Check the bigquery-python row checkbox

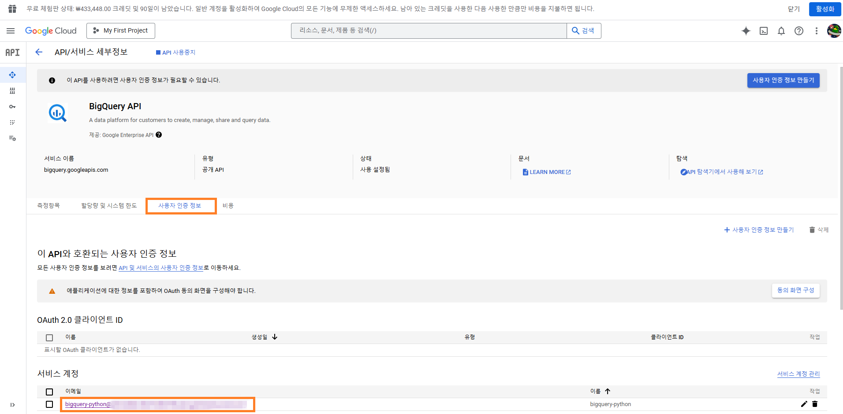[49, 404]
